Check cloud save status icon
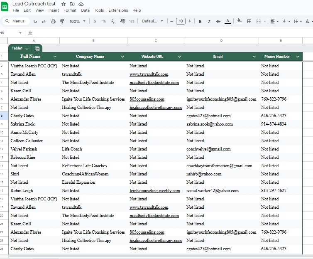Image resolution: width=313 pixels, height=259 pixels. click(x=81, y=4)
